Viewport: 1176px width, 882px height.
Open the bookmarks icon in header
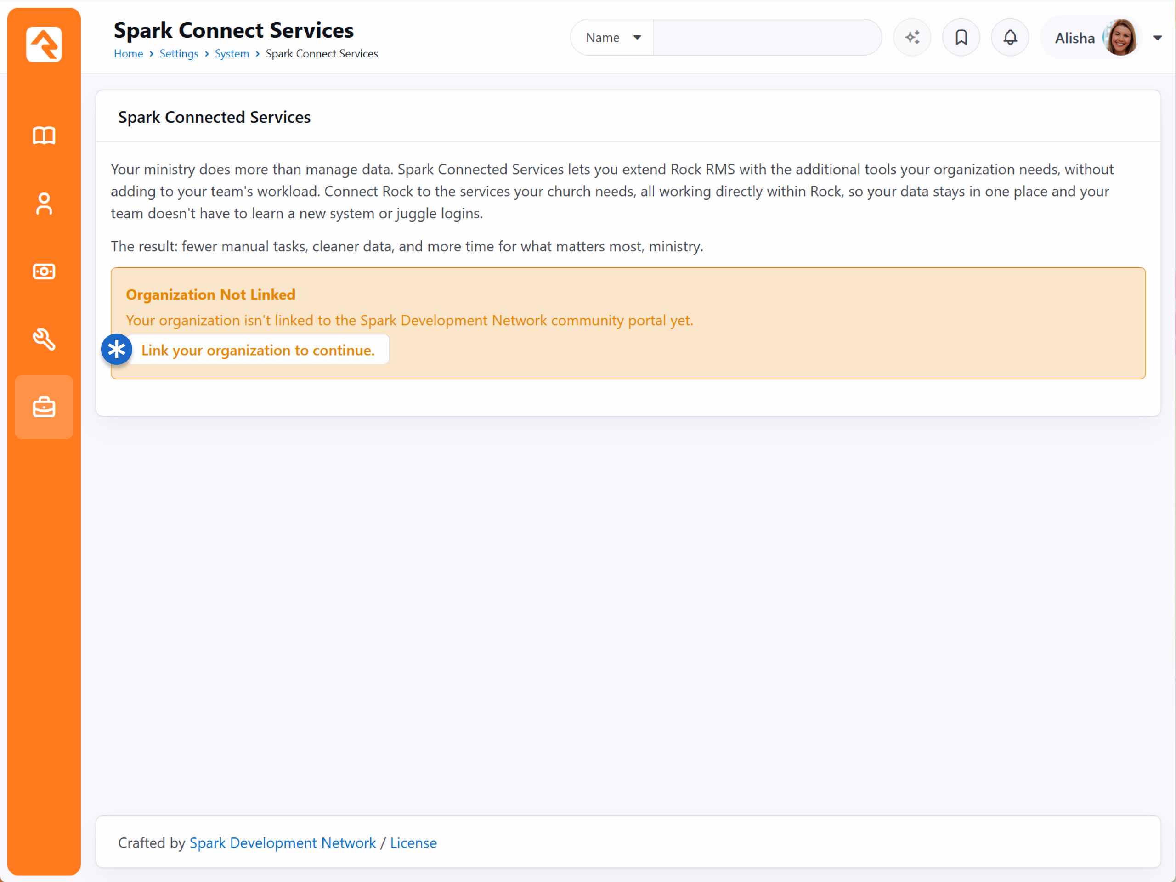961,38
